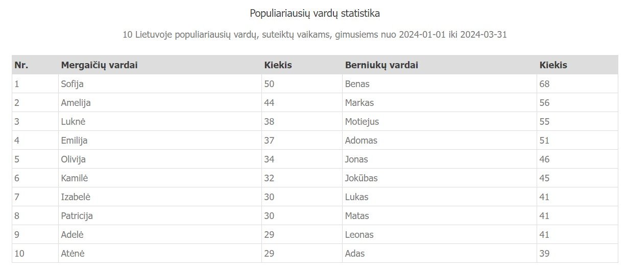Click the title Populiariausių vardų statistika
This screenshot has width=627, height=274.
(x=315, y=13)
